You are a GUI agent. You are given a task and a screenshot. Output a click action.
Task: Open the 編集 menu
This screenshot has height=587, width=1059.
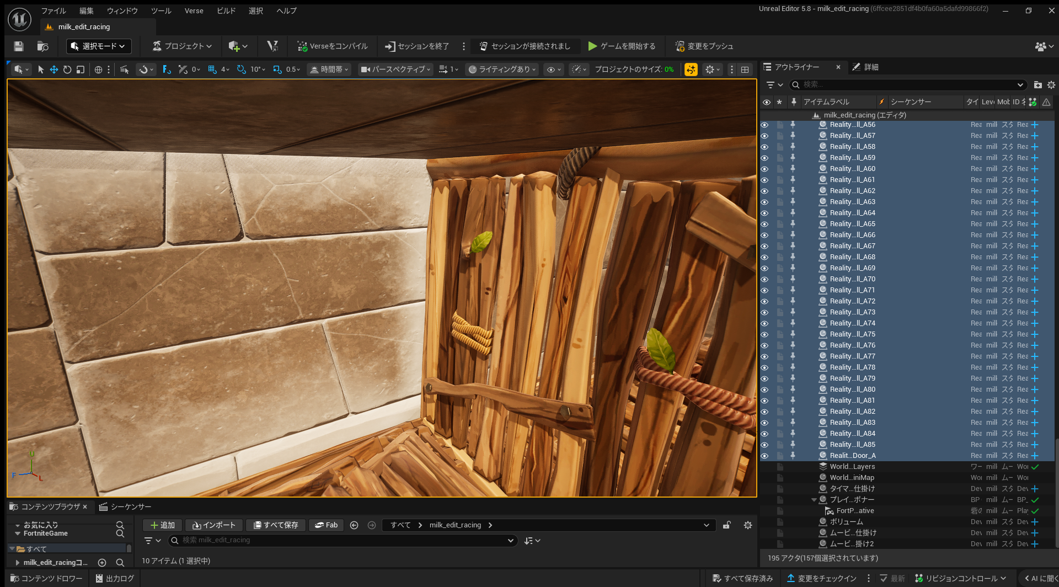pyautogui.click(x=87, y=11)
